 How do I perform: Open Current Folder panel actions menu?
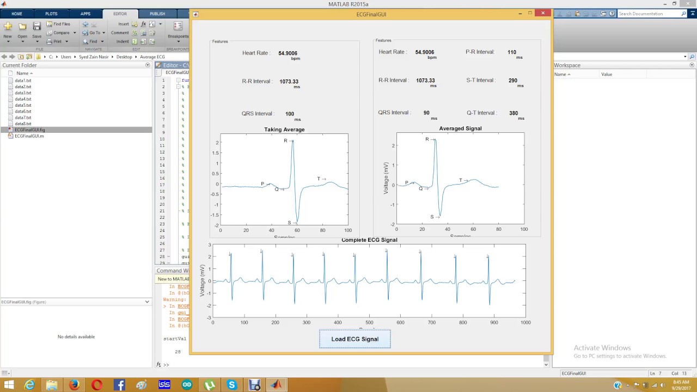click(x=148, y=65)
